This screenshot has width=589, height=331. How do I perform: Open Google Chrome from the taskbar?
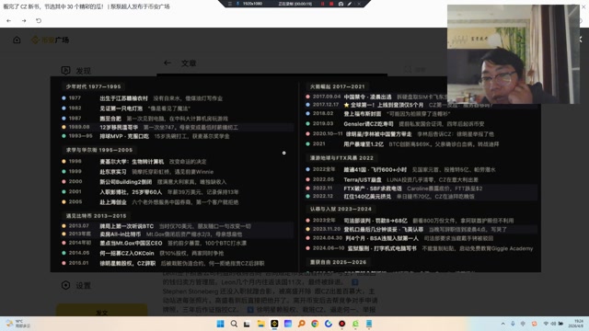(315, 324)
